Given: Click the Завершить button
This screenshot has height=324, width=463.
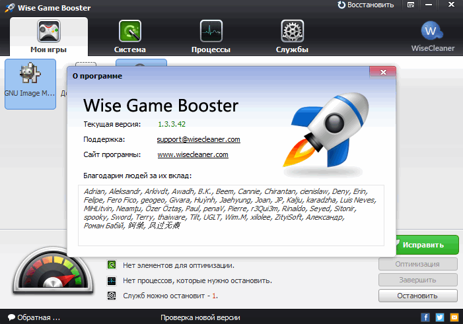Looking at the screenshot, I should point(417,280).
